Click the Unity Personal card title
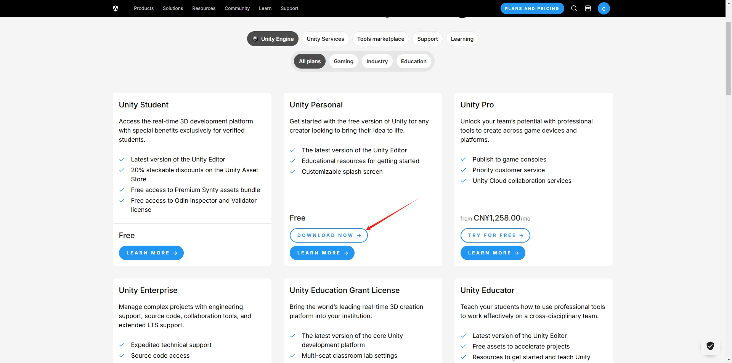The image size is (732, 363). [x=316, y=105]
